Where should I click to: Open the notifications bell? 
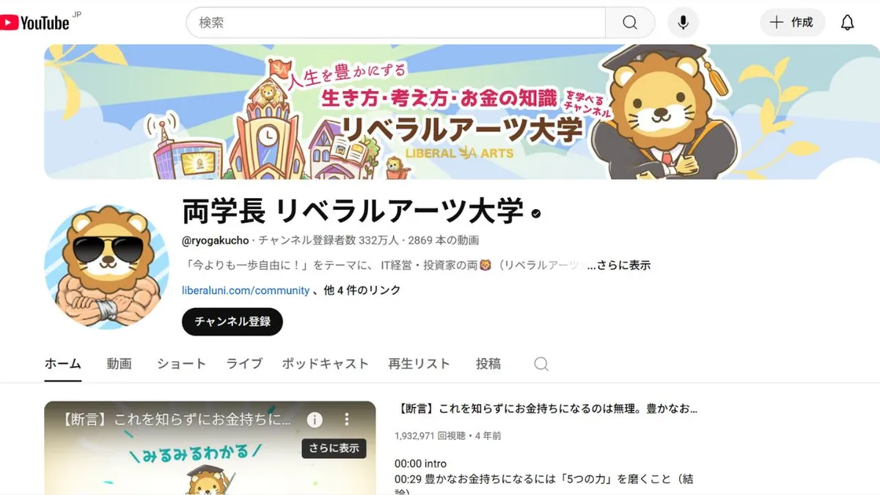(x=847, y=23)
